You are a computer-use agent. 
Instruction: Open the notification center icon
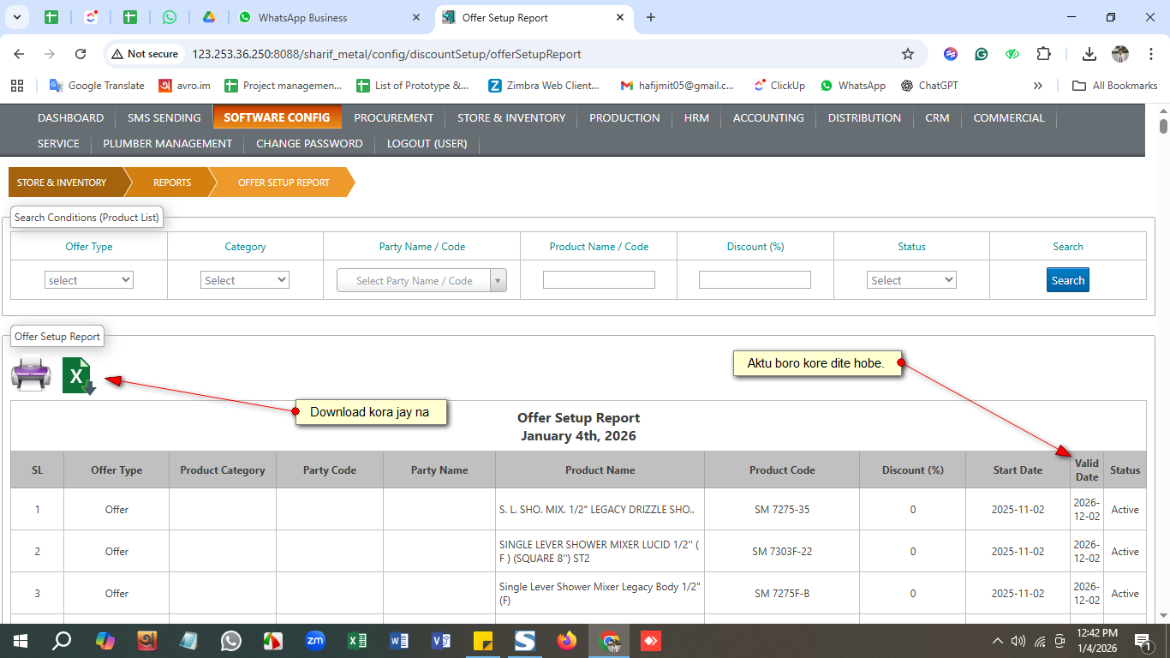pos(1143,641)
